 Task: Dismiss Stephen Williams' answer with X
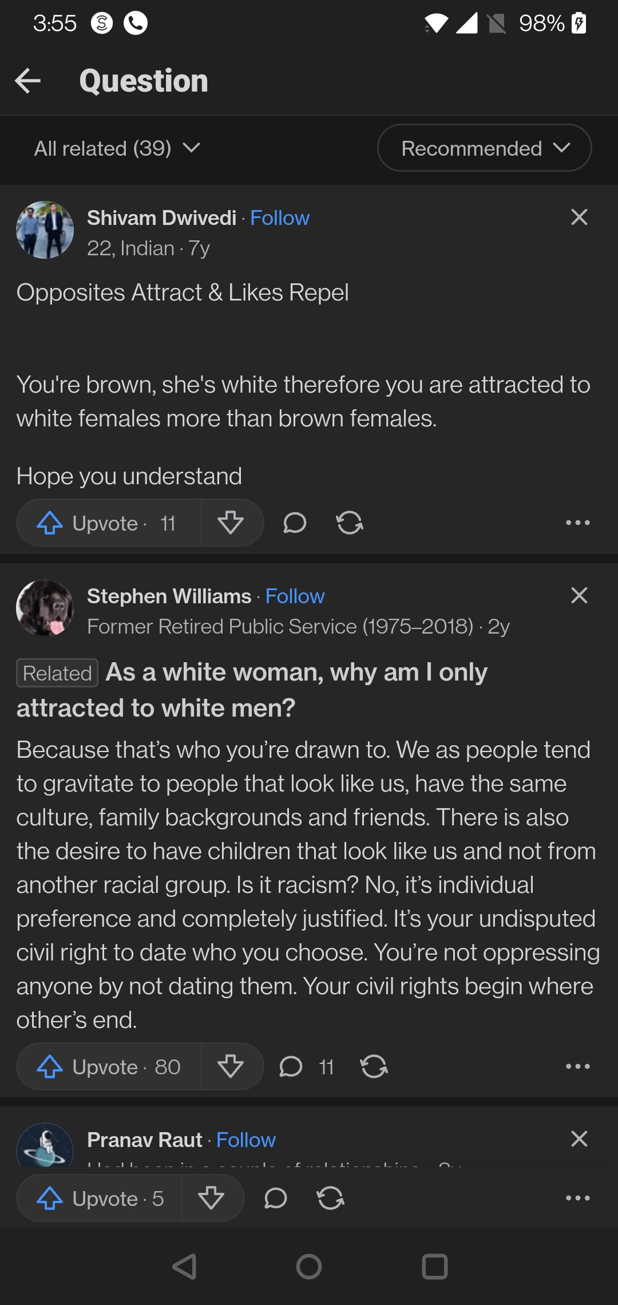coord(579,595)
